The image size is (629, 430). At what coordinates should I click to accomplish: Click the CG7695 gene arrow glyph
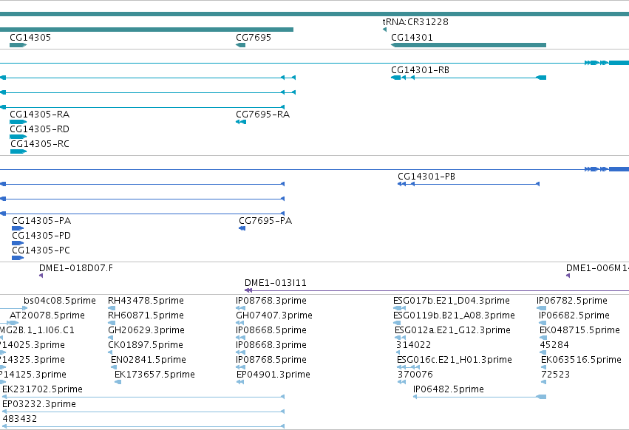241,45
